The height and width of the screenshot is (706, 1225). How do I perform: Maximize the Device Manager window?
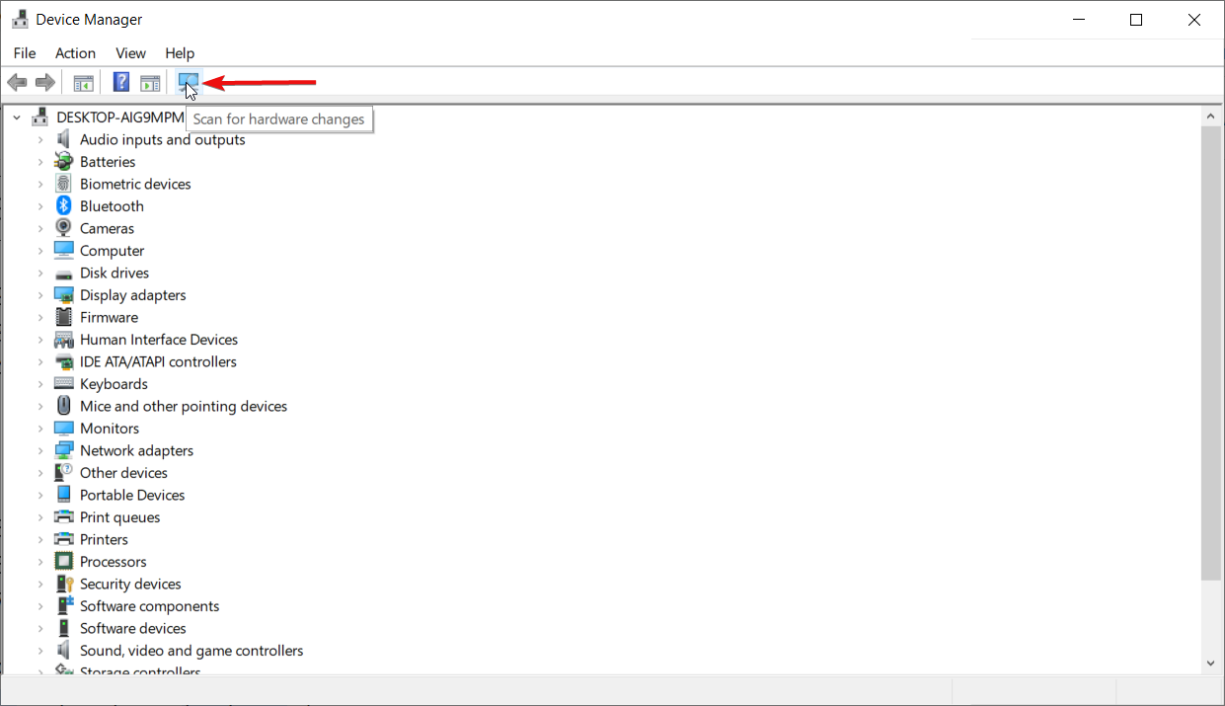coord(1136,19)
